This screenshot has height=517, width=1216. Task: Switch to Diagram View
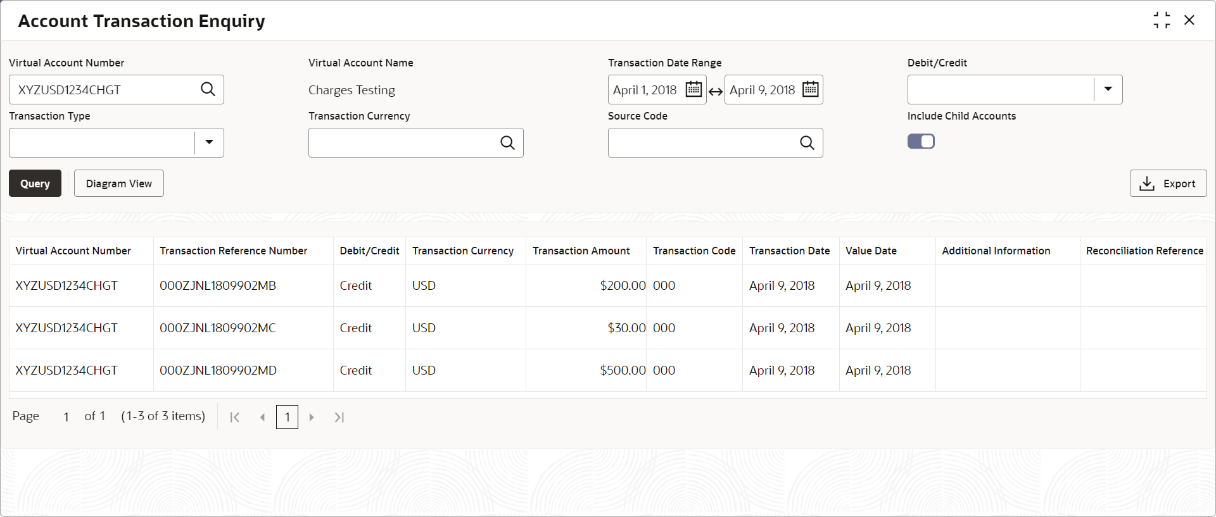(119, 184)
